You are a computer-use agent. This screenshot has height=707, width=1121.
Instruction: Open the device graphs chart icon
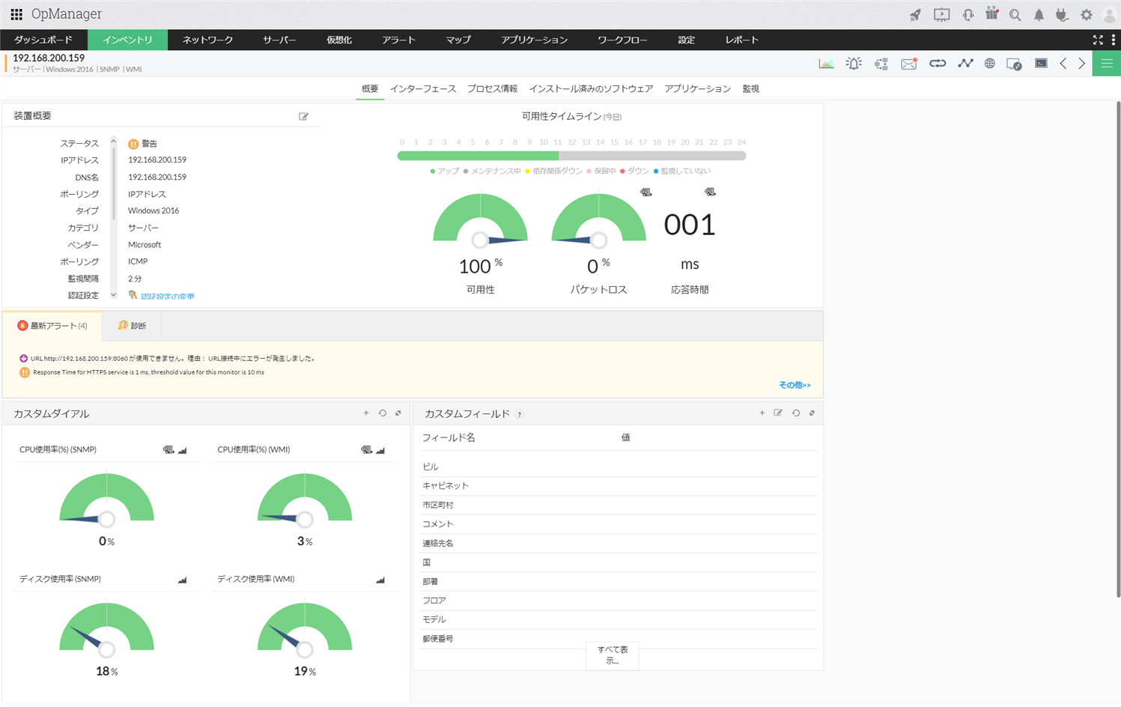(826, 64)
